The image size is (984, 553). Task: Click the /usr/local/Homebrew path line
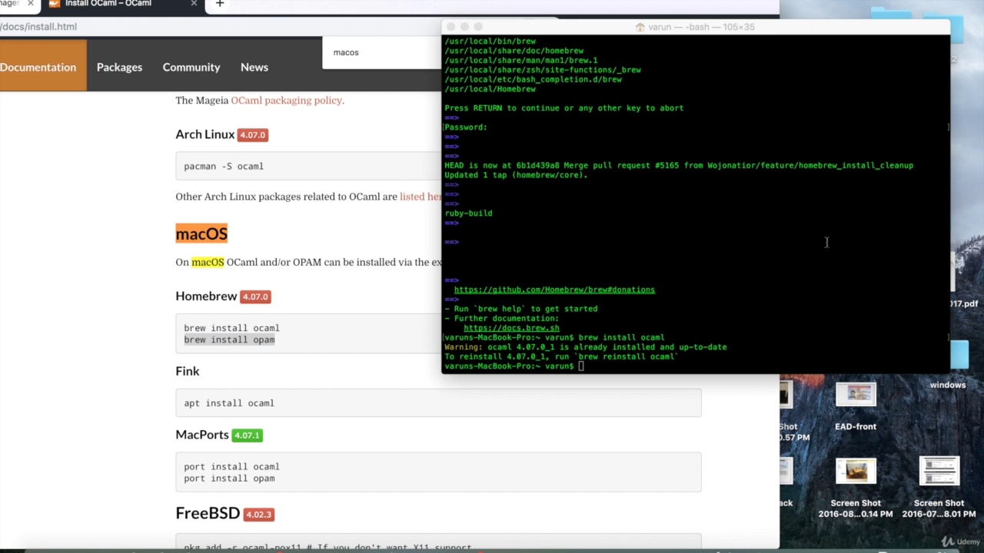click(x=490, y=89)
